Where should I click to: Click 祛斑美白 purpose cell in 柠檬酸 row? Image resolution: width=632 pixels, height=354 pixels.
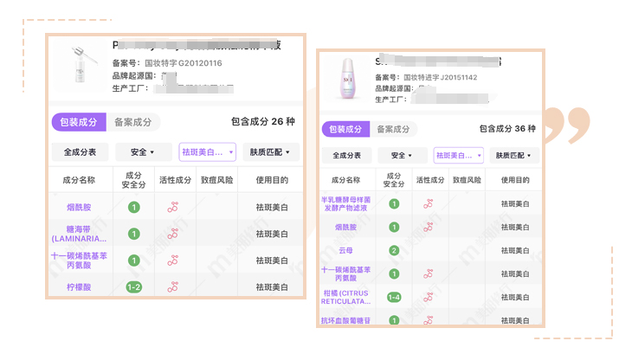tap(272, 287)
